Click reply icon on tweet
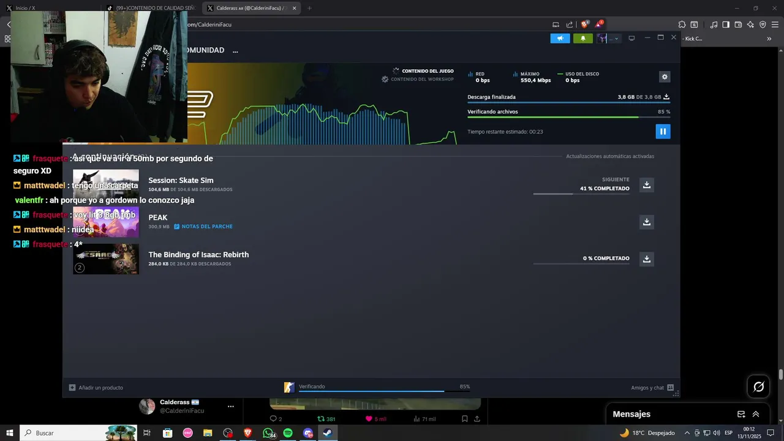The image size is (784, 441). [x=273, y=419]
